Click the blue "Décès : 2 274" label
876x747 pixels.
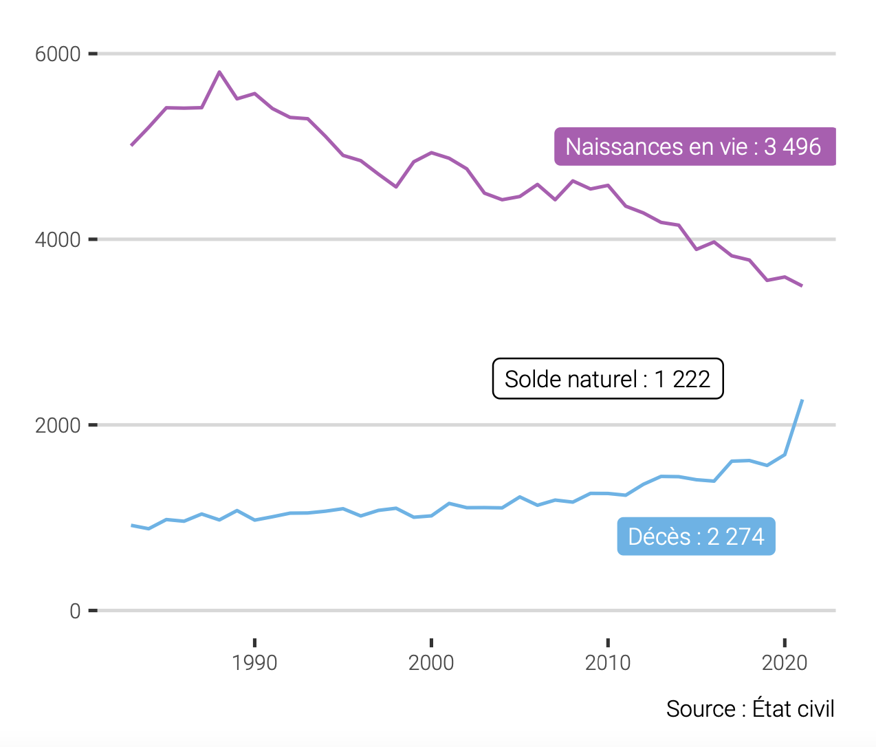pos(696,537)
